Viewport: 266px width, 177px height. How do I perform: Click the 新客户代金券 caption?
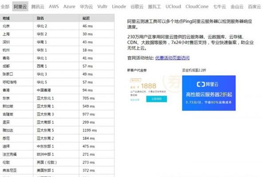click(x=137, y=70)
